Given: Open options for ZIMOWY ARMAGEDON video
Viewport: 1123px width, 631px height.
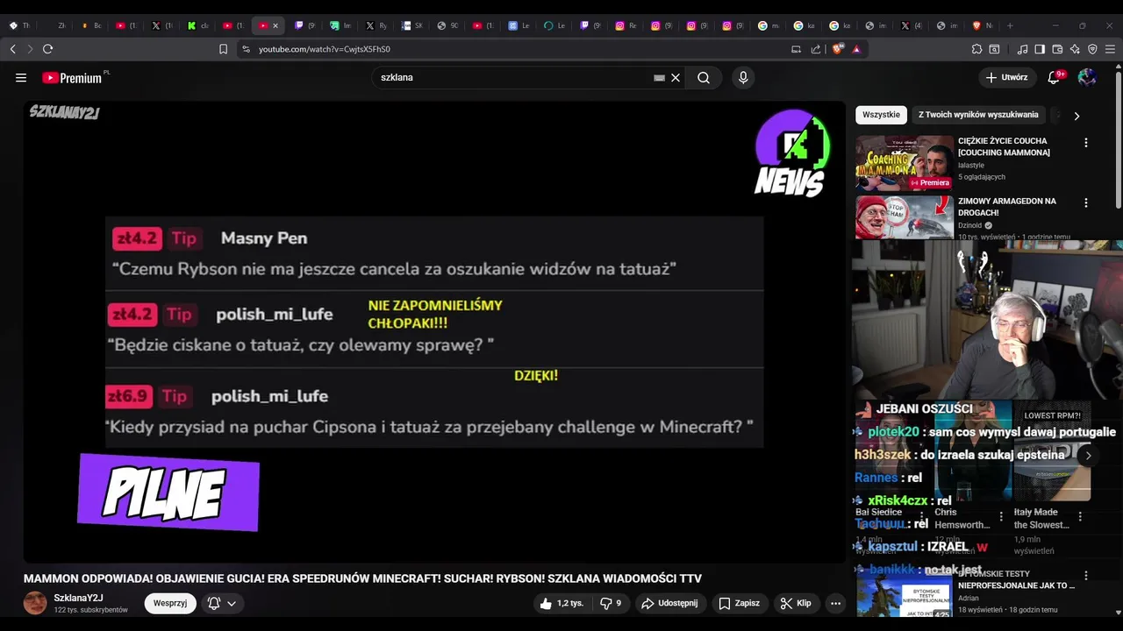Looking at the screenshot, I should point(1086,202).
